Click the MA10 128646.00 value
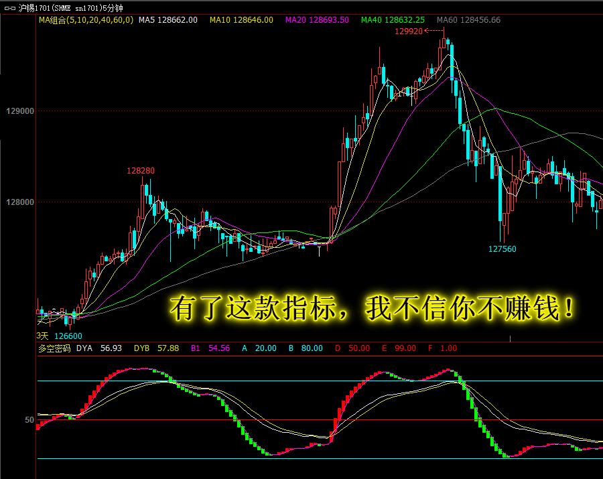Viewport: 603px width, 479px height. tap(241, 20)
